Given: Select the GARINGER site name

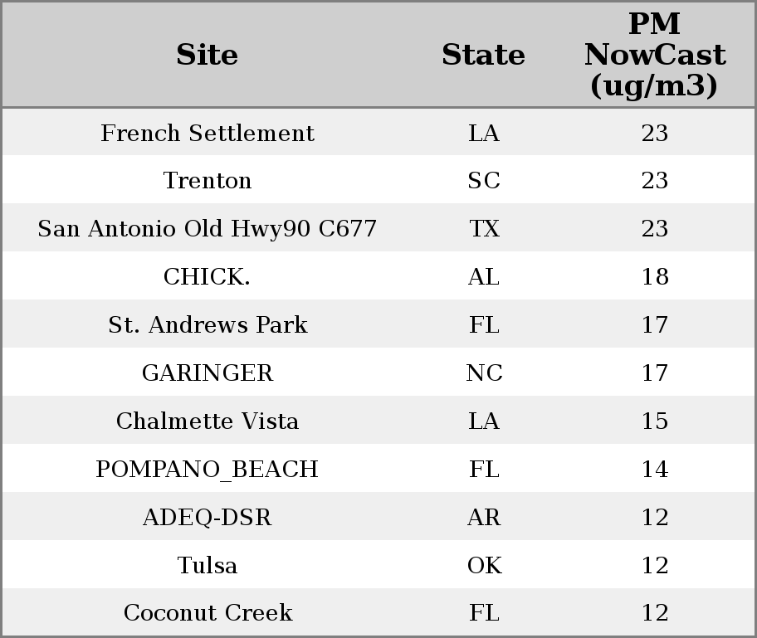Looking at the screenshot, I should pos(208,373).
